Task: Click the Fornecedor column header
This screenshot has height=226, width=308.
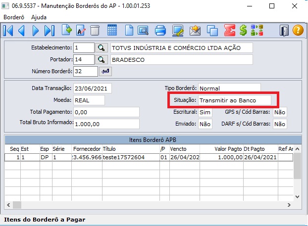Action: (x=87, y=149)
